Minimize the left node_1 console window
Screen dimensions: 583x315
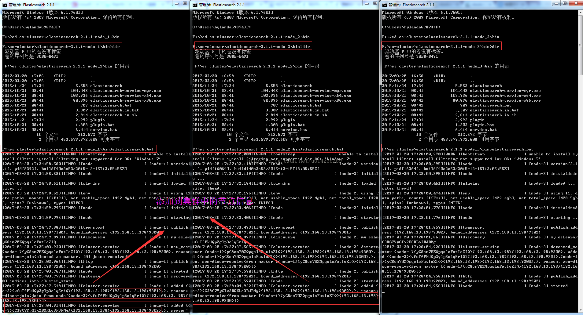coord(177,3)
